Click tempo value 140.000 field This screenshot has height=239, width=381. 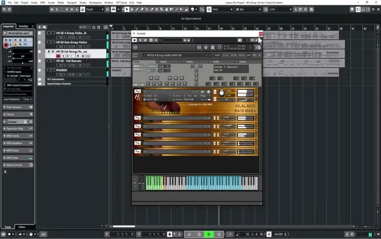[x=278, y=234]
